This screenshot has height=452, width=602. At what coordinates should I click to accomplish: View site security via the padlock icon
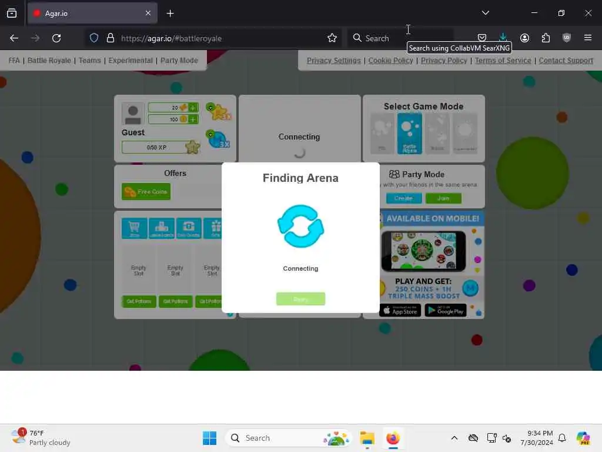coord(111,38)
